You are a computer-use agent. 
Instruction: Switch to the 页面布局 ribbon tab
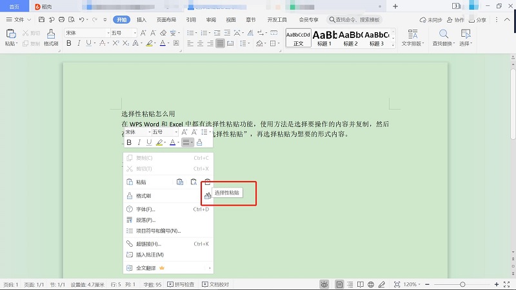coord(166,20)
